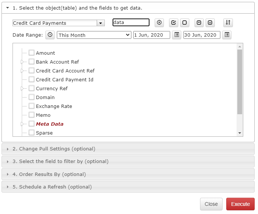The width and height of the screenshot is (258, 214).
Task: Open the start date calendar picker
Action: pyautogui.click(x=176, y=35)
